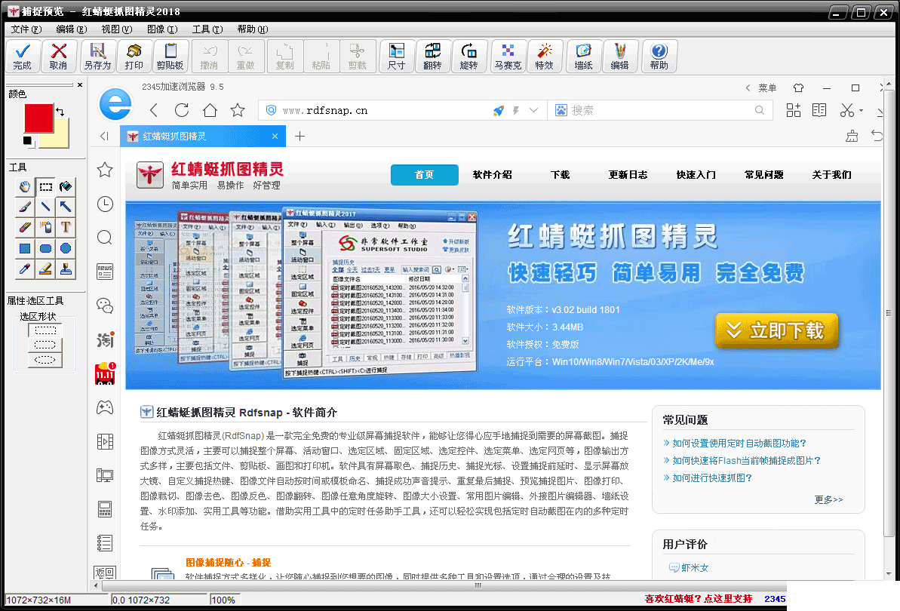
Task: Reset colors to default black-white icon
Action: [27, 141]
